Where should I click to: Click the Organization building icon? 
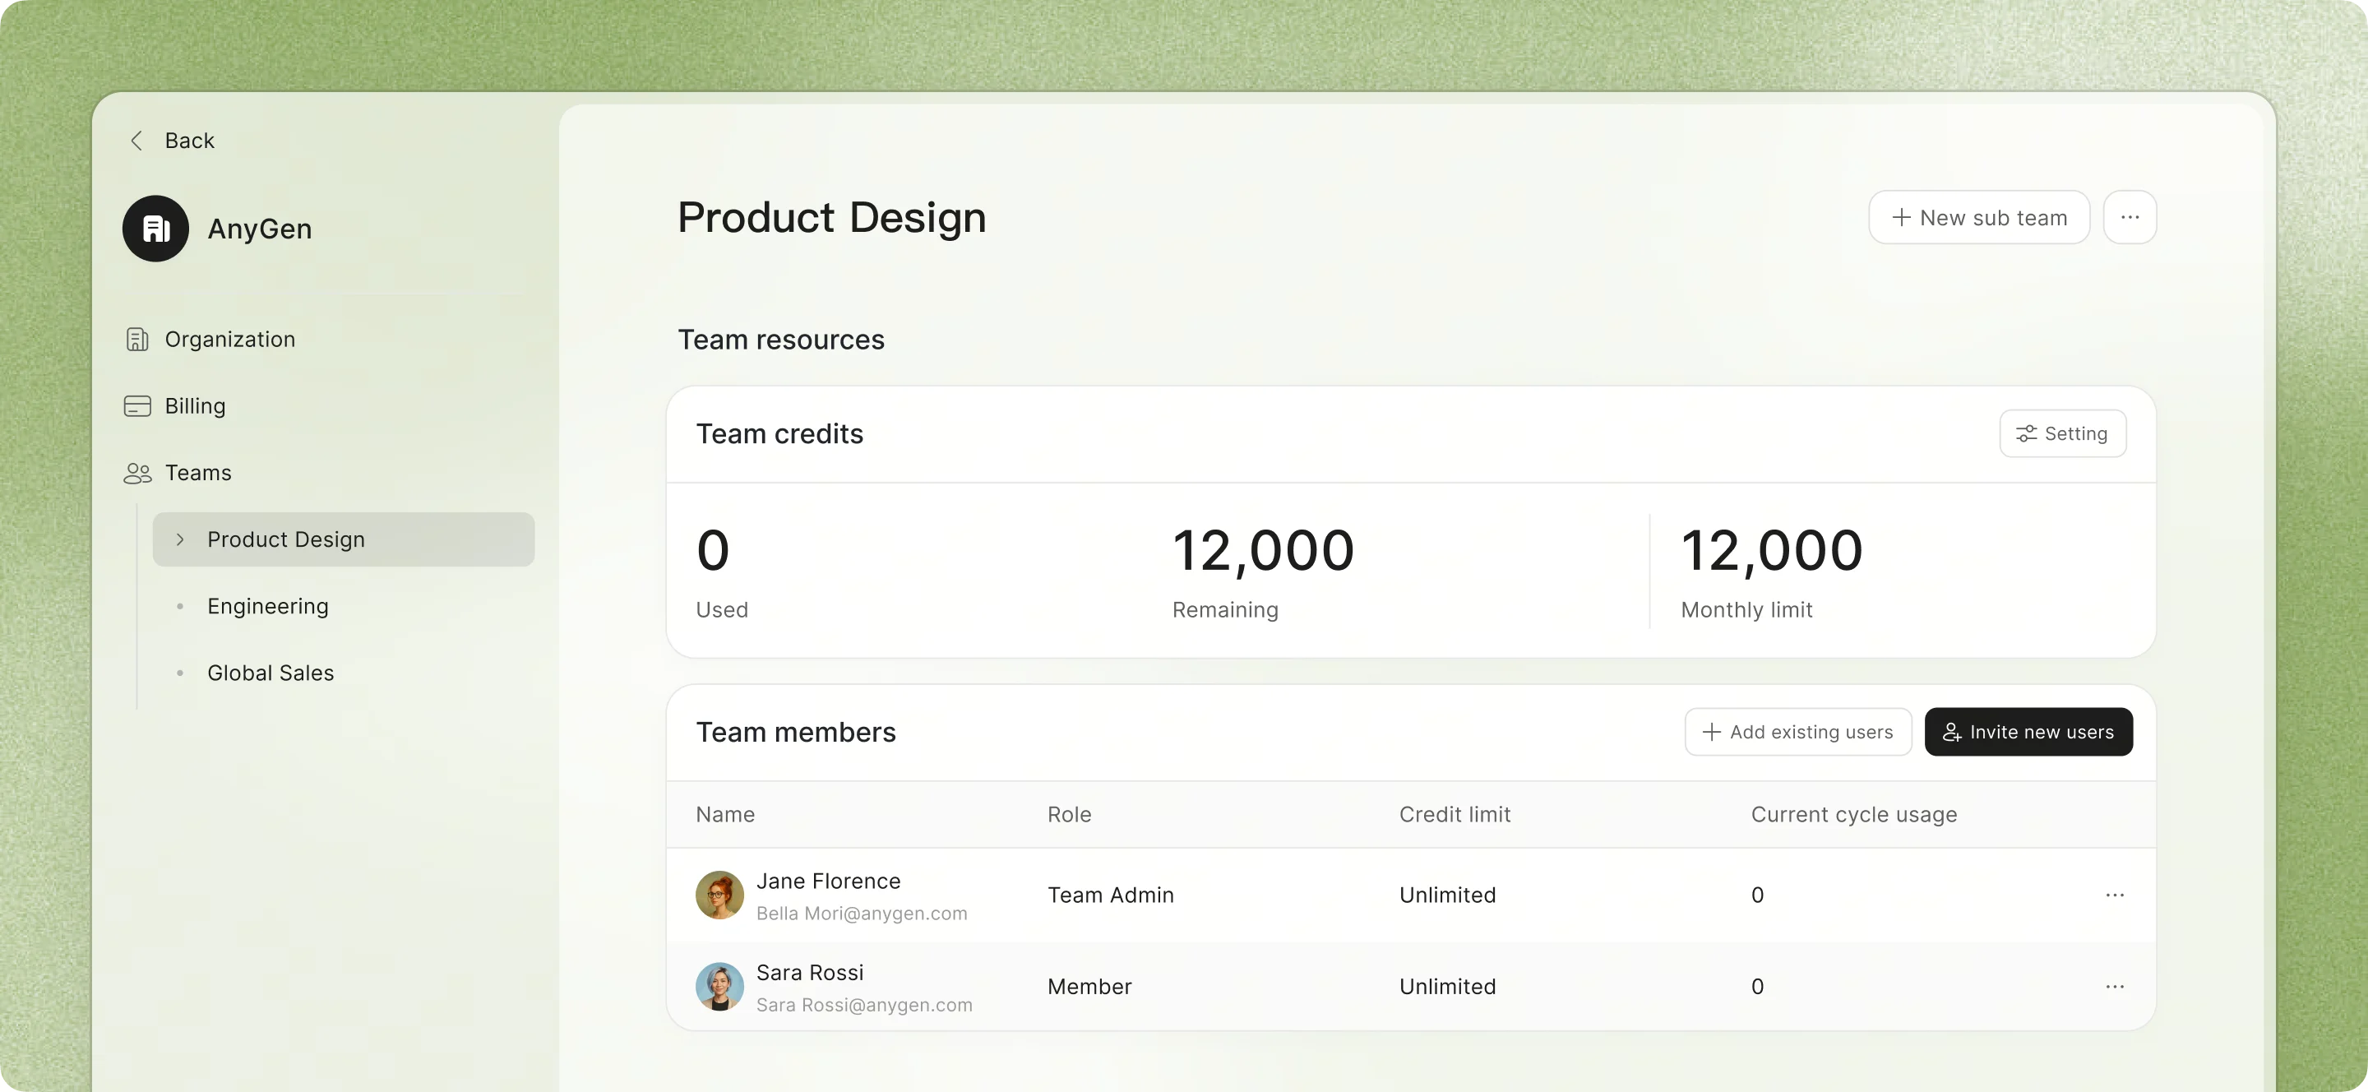point(137,339)
